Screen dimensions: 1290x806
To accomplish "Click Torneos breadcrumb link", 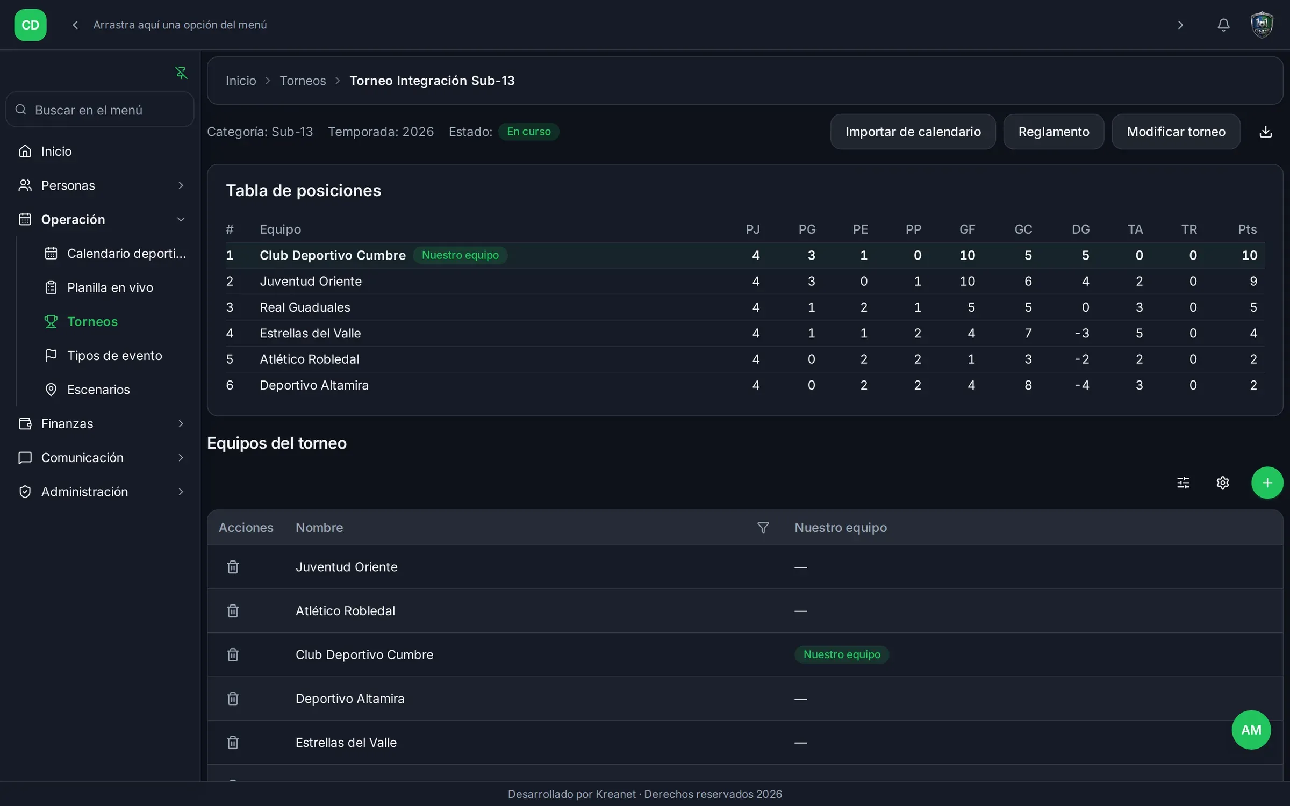I will click(x=303, y=81).
